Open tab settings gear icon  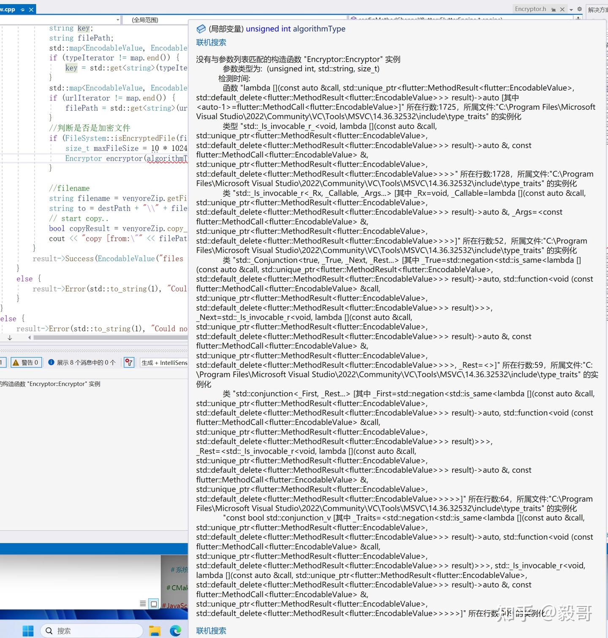click(x=579, y=9)
